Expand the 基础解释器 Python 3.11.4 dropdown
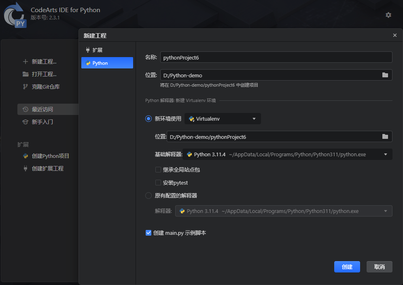 click(x=287, y=154)
